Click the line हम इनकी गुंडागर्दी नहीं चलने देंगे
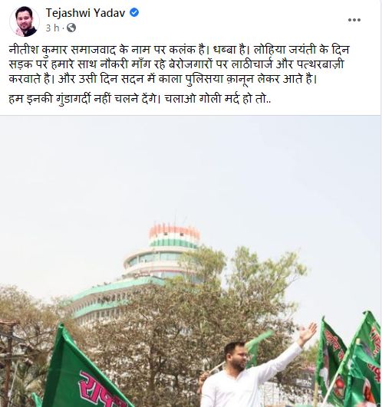The width and height of the screenshot is (382, 407). (83, 99)
